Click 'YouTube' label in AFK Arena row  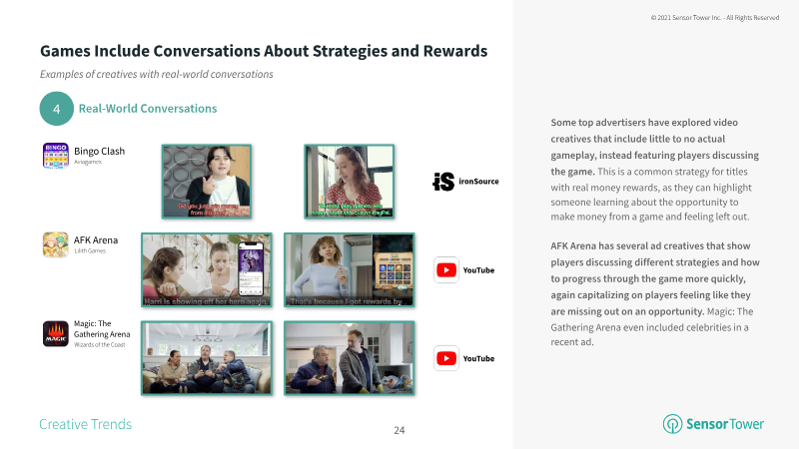(478, 270)
